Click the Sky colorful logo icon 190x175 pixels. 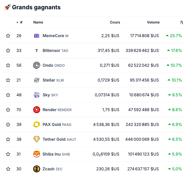37,95
